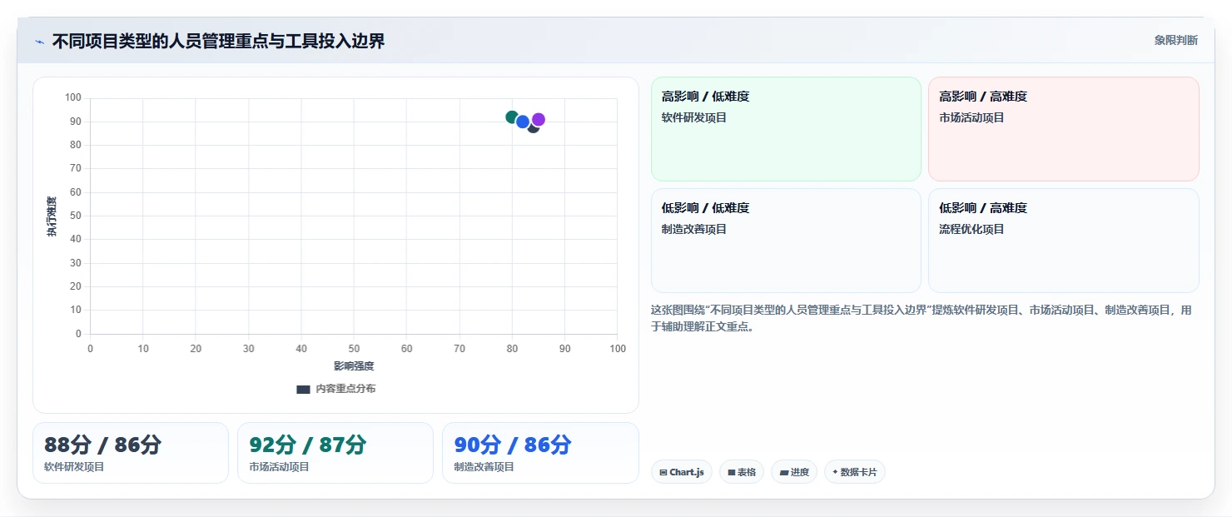The height and width of the screenshot is (517, 1232).
Task: Toggle the 内容重点分布 legend item
Action: point(336,389)
